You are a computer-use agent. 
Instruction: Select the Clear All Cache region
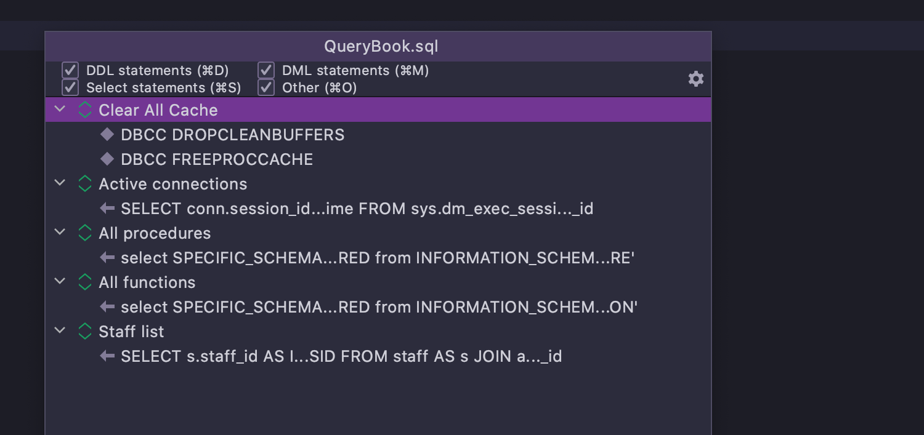click(x=378, y=110)
